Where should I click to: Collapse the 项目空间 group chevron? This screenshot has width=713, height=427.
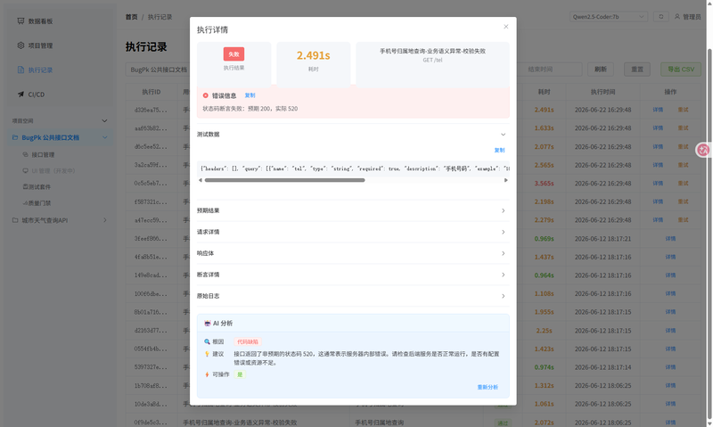click(x=104, y=121)
